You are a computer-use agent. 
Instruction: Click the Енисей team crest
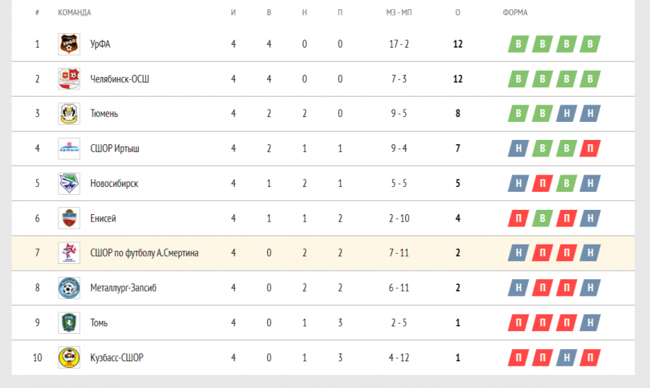pos(69,219)
